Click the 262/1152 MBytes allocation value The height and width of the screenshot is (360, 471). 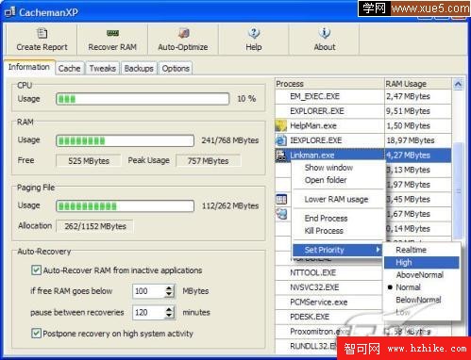95,226
